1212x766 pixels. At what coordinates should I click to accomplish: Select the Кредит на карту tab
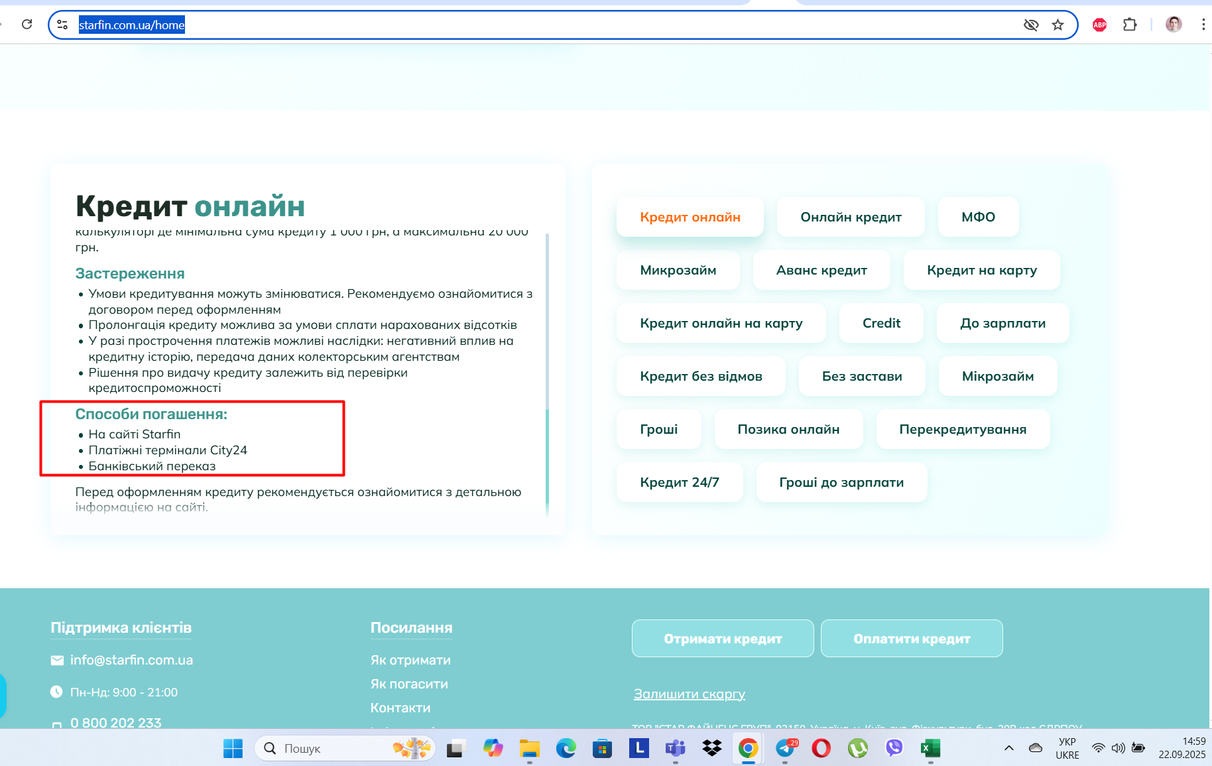point(982,270)
